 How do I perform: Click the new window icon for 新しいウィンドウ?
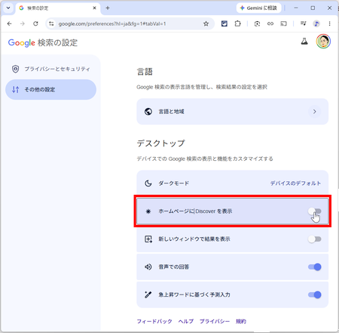[148, 239]
